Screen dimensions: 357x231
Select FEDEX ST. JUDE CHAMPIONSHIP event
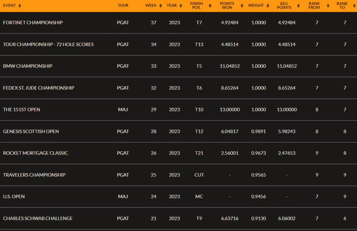click(x=38, y=88)
